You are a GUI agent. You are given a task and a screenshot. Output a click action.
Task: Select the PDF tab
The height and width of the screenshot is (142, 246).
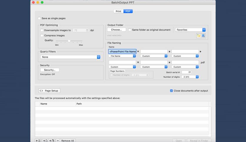[x=128, y=11]
